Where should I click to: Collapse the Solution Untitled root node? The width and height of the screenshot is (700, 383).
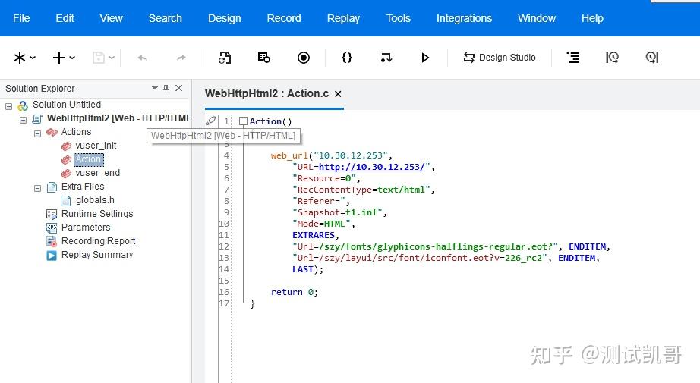click(9, 105)
